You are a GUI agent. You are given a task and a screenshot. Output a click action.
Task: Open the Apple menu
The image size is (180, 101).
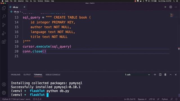[3, 1]
